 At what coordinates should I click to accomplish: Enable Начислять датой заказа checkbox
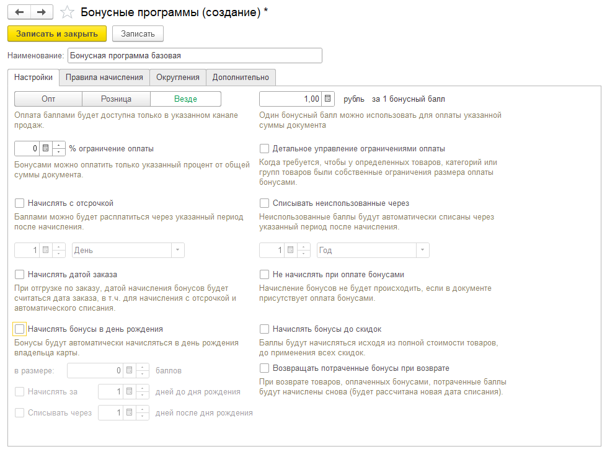(x=19, y=274)
